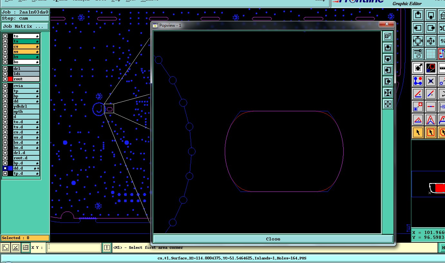The width and height of the screenshot is (445, 263).
Task: Select layer to.d in layer list
Action: (26, 122)
